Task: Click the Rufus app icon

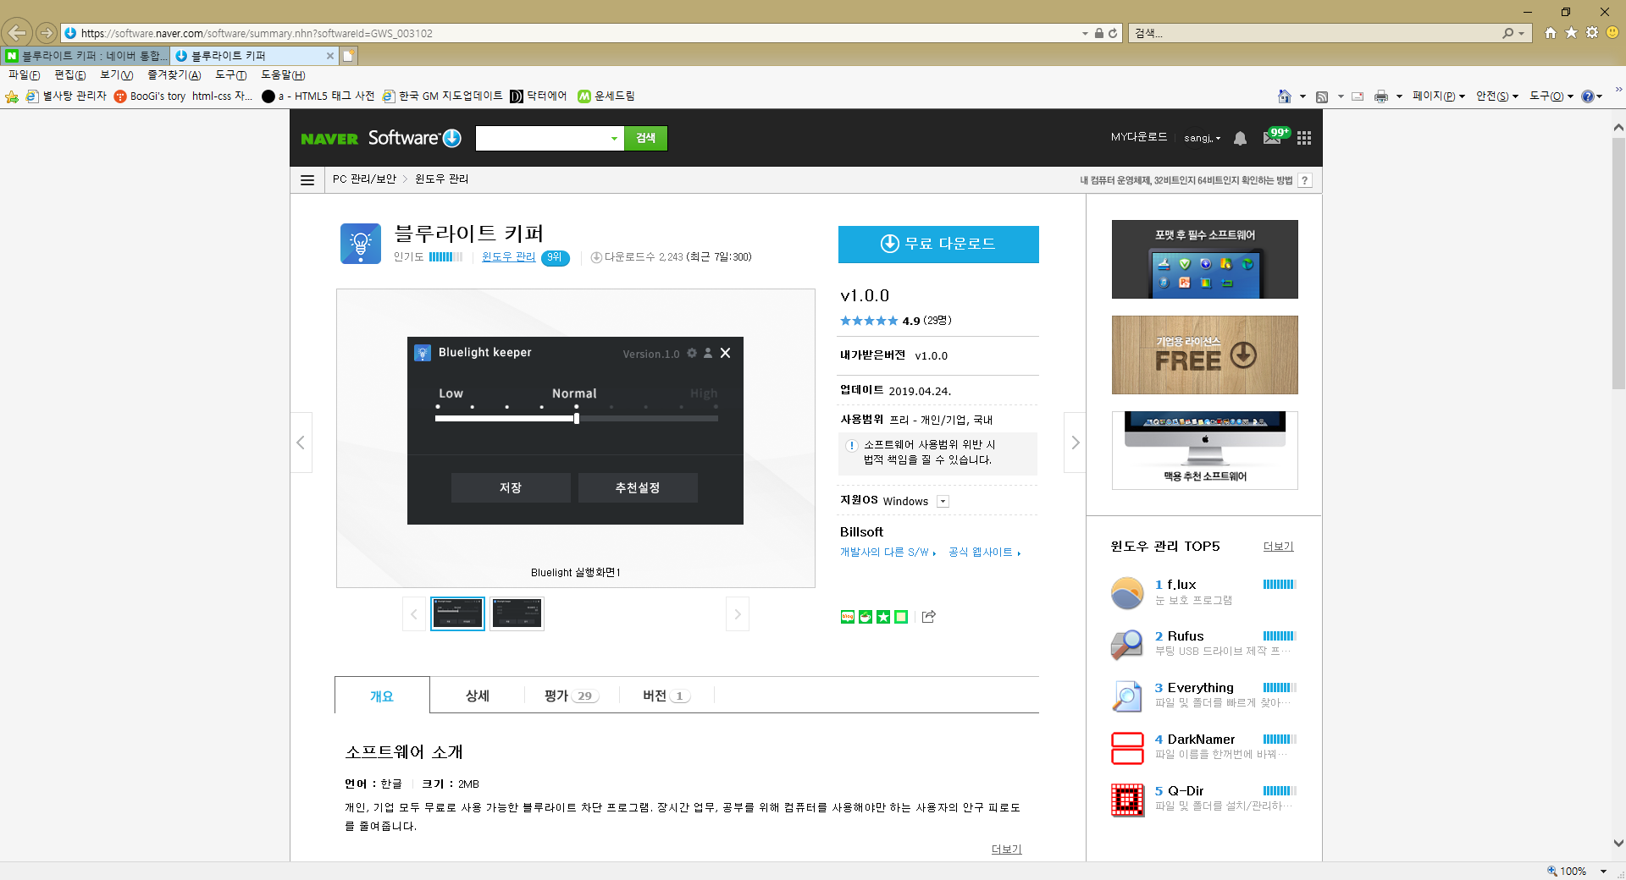Action: tap(1127, 644)
